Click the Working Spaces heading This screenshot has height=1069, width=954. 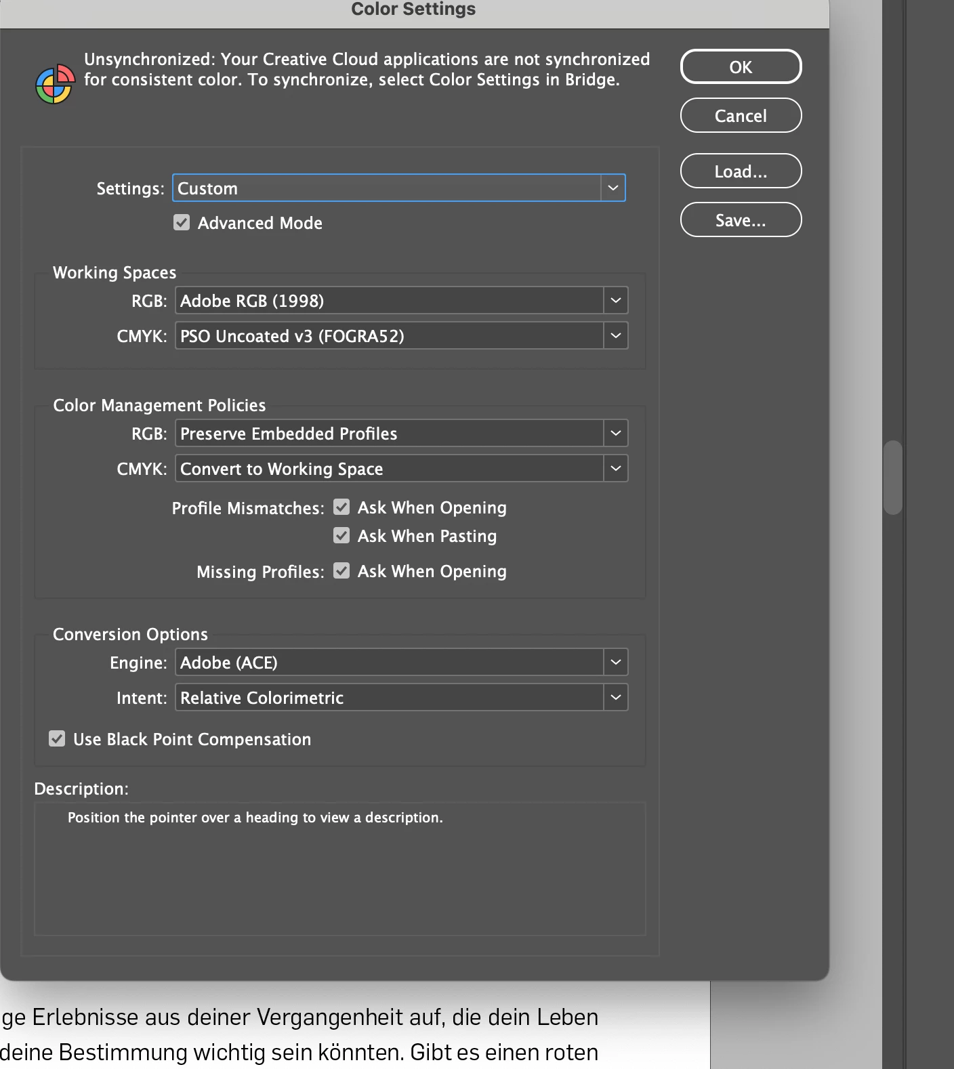[x=115, y=272]
